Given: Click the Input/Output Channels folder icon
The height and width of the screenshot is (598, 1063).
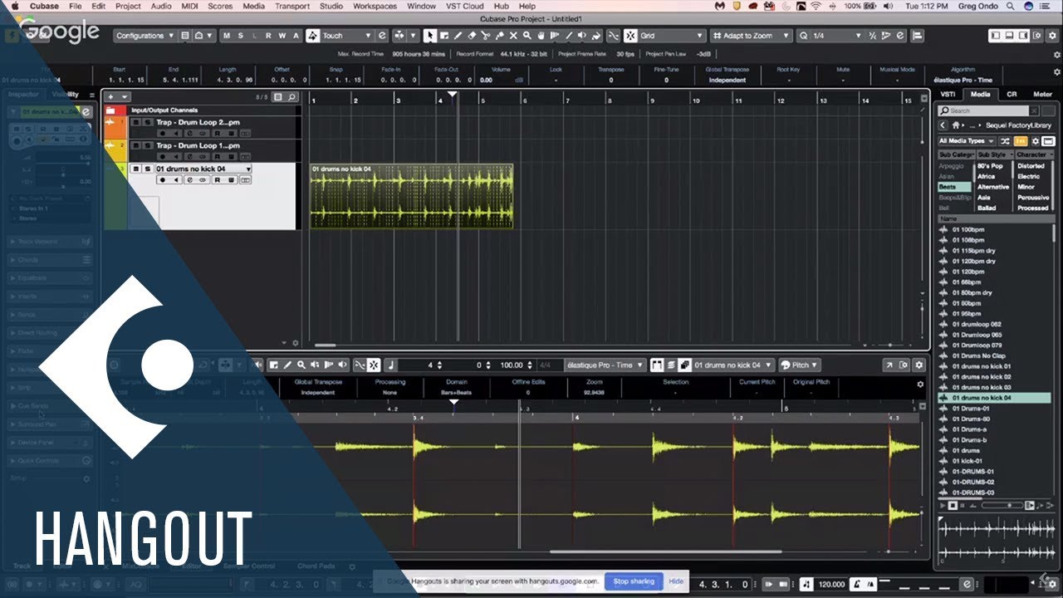Looking at the screenshot, I should pos(110,110).
